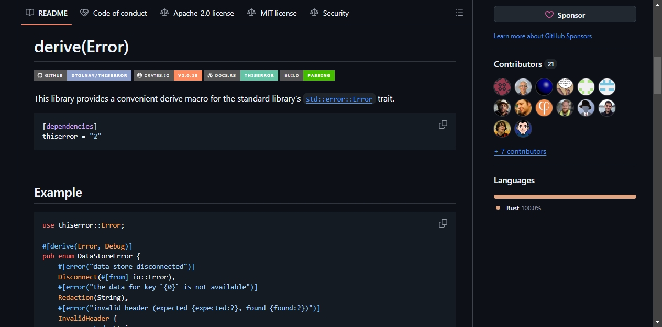Click the derive(Error) heading
This screenshot has width=662, height=327.
coord(81,47)
